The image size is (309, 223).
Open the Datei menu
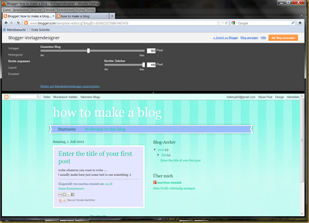click(x=7, y=10)
